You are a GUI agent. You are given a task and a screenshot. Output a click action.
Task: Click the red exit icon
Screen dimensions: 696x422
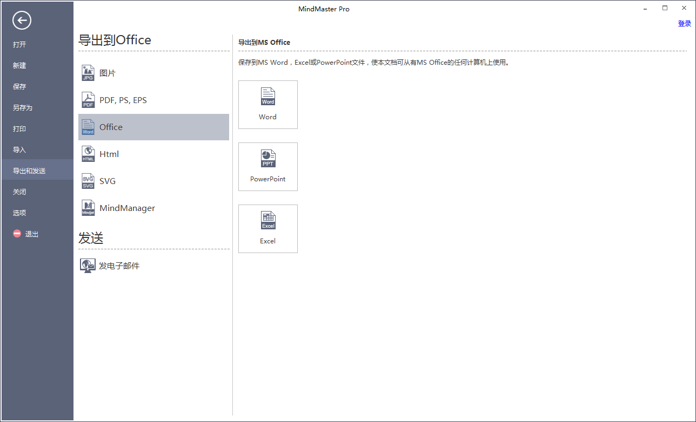[17, 234]
